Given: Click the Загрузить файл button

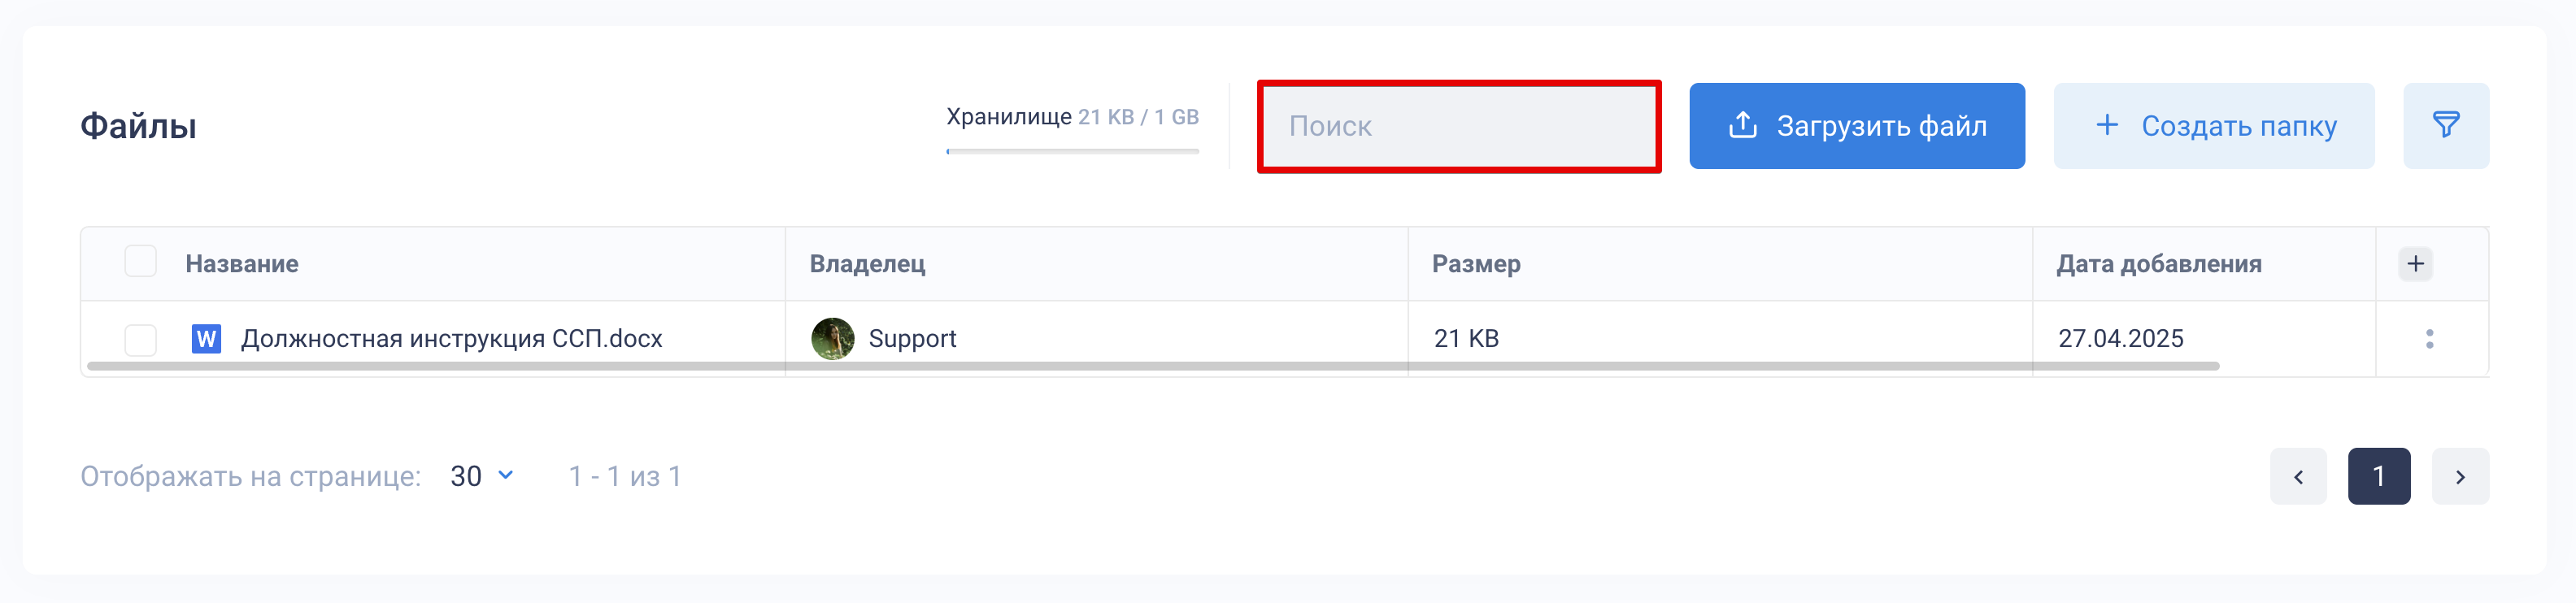Looking at the screenshot, I should (1856, 126).
